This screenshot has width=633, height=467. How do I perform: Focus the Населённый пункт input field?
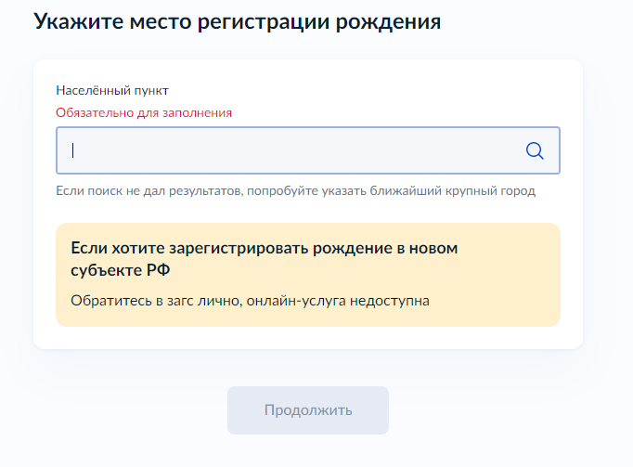coord(288,151)
